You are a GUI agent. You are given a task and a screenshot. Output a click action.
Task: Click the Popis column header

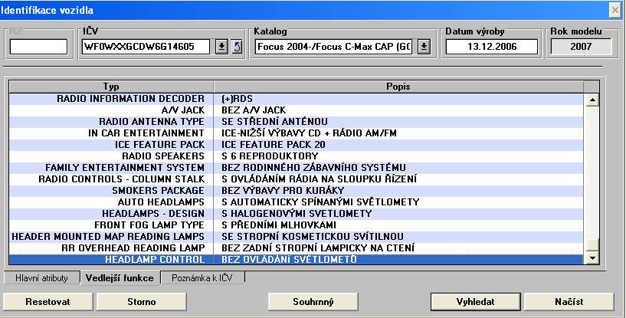398,87
